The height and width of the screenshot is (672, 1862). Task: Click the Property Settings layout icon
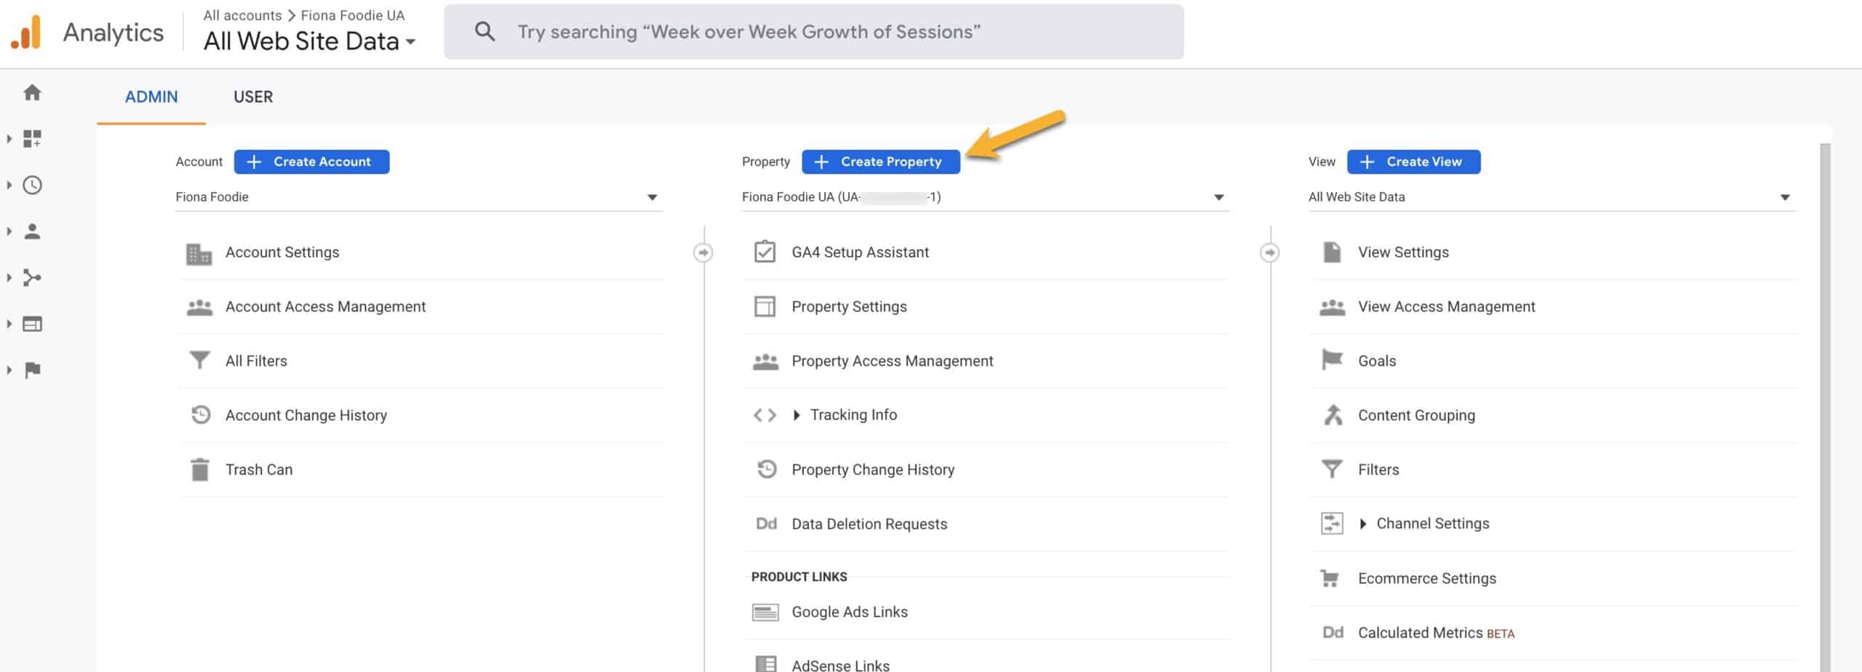[764, 306]
